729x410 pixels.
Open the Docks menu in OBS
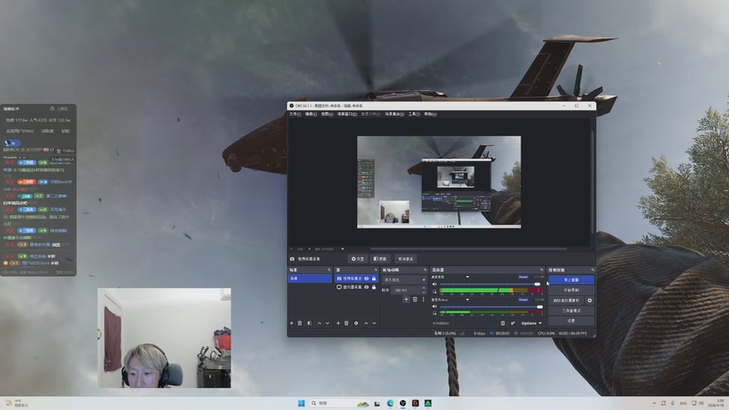347,114
